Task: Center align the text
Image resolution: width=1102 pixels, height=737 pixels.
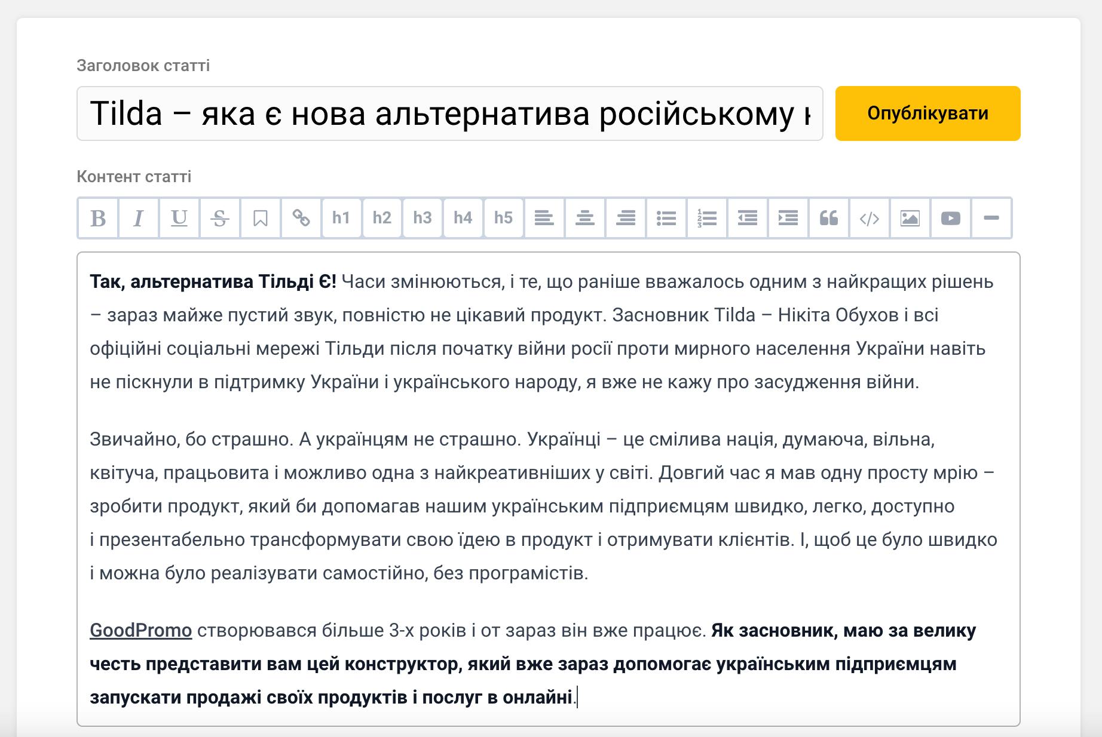Action: tap(585, 218)
